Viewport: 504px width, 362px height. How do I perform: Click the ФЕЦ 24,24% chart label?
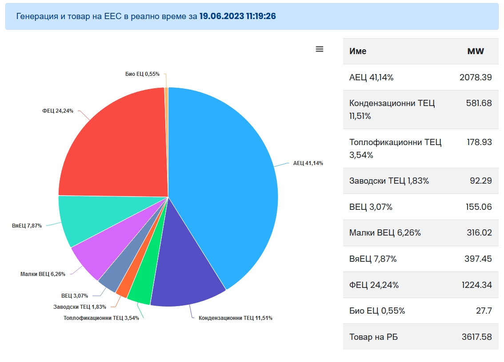(58, 111)
